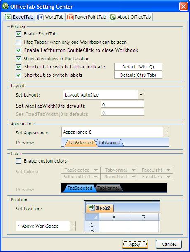
Task: Click the OfficeTab logo icon on About tab
Action: tap(113, 17)
